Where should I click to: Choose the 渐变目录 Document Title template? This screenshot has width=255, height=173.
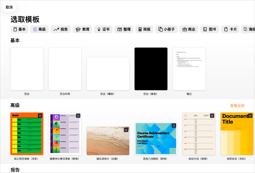pyautogui.click(x=237, y=134)
